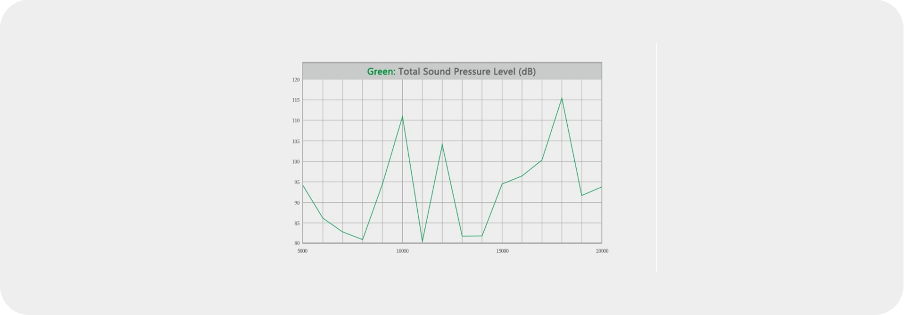Click the 115 y-axis label

click(x=296, y=100)
